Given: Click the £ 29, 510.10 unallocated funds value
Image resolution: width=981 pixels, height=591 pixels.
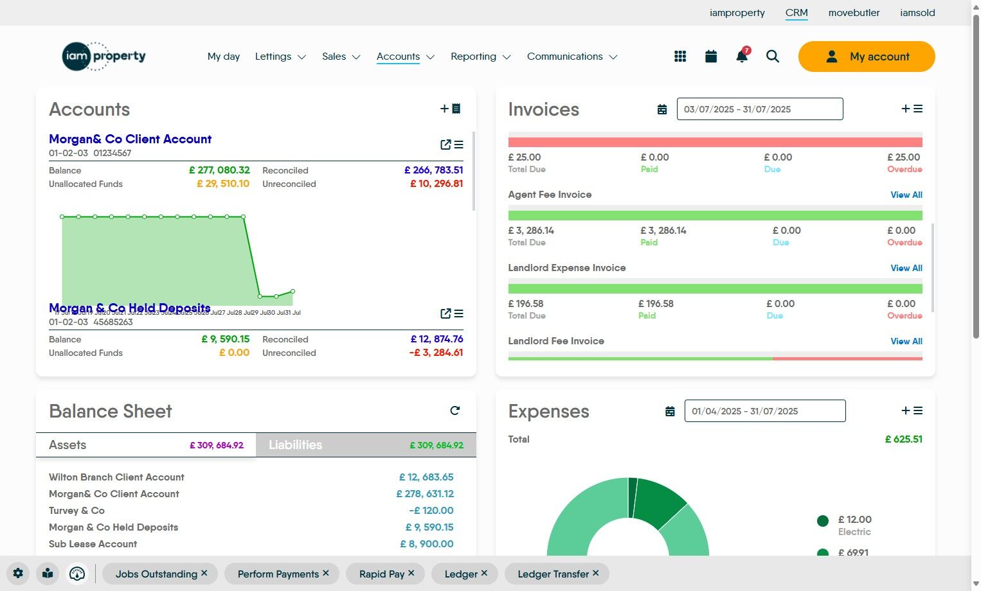Looking at the screenshot, I should pyautogui.click(x=223, y=184).
